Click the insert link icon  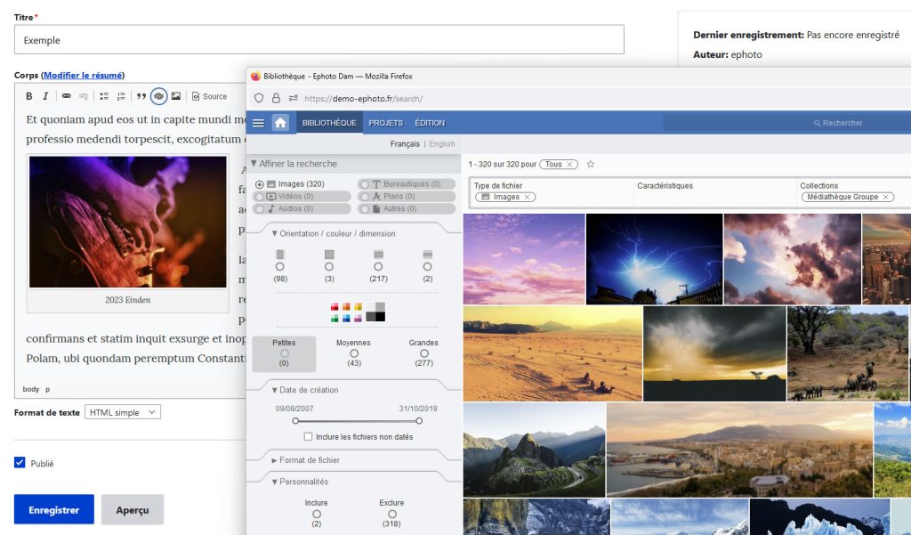pyautogui.click(x=66, y=96)
